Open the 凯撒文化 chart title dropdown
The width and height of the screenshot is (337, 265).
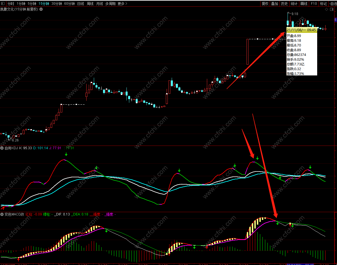41,9
